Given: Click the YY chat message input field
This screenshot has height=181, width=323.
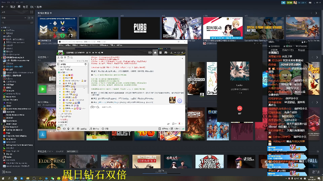Looking at the screenshot, I should coord(136,115).
